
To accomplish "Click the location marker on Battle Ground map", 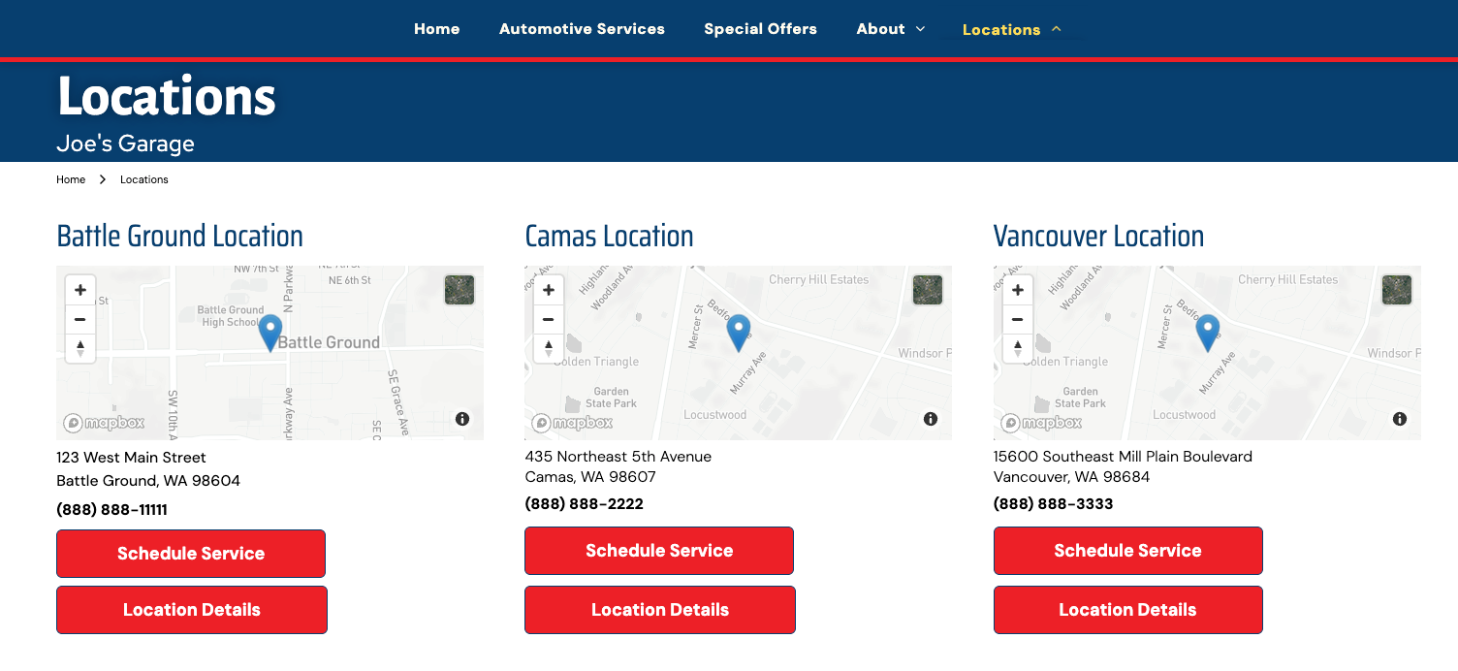I will (x=270, y=333).
